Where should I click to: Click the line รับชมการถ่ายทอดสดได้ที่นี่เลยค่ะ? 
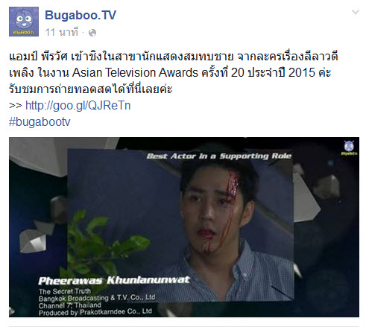[x=91, y=89]
